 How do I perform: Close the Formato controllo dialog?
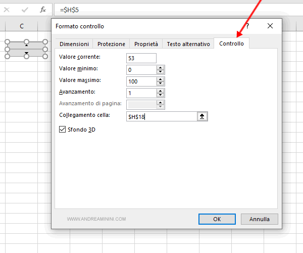(270, 26)
